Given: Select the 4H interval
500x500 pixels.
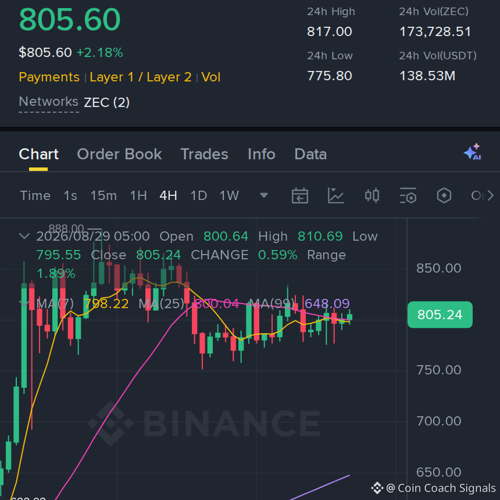Looking at the screenshot, I should [x=169, y=195].
